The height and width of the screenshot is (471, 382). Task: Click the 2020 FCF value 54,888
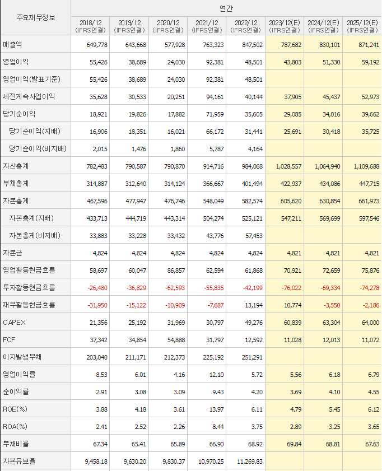coord(176,340)
